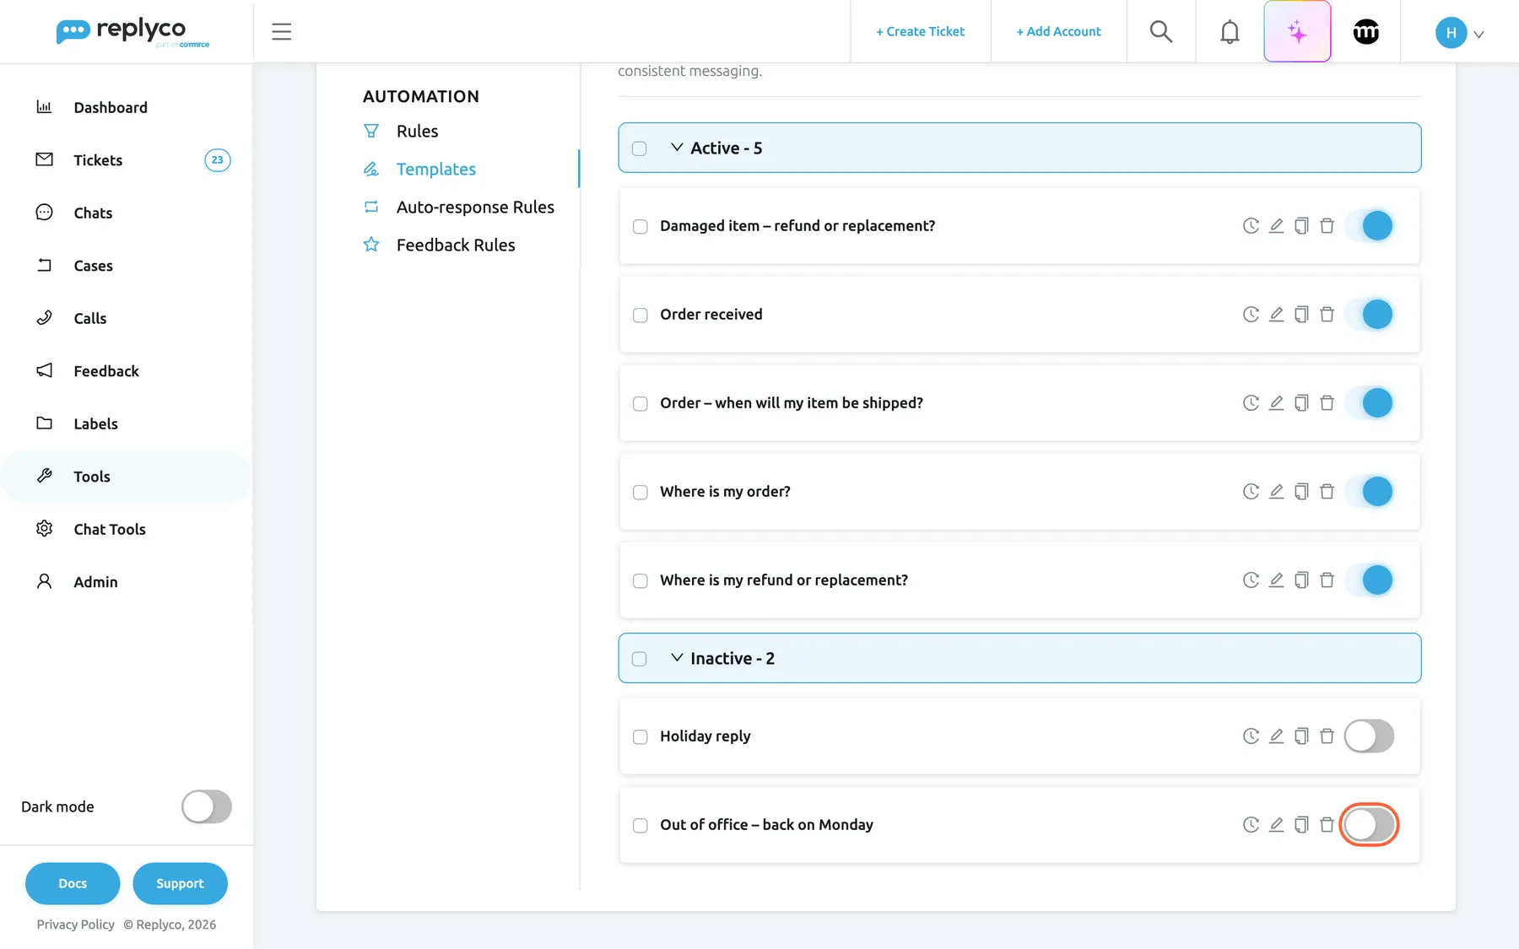Open search with the magnifier icon
This screenshot has height=949, width=1519.
click(x=1161, y=31)
